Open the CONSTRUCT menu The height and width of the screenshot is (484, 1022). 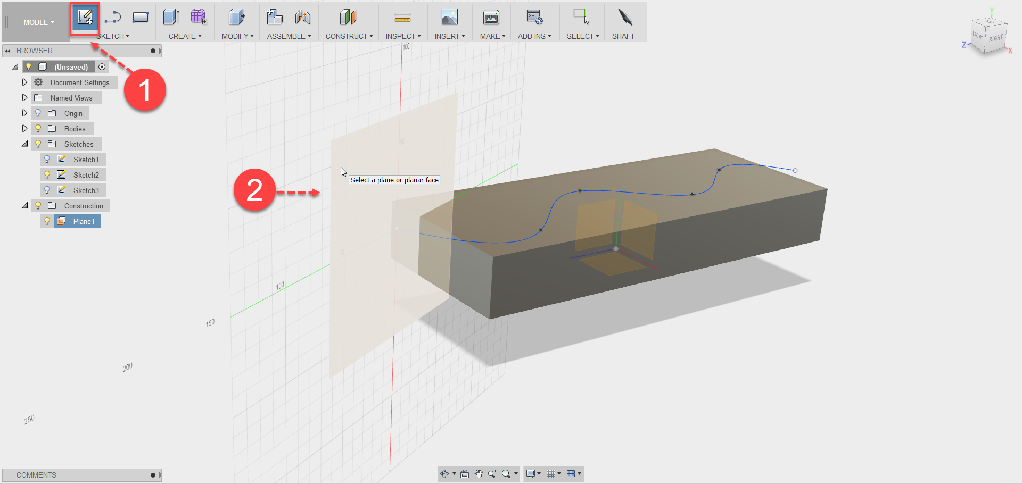point(349,36)
